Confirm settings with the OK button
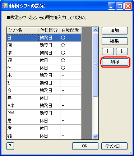The height and width of the screenshot is (156, 134). point(85,146)
